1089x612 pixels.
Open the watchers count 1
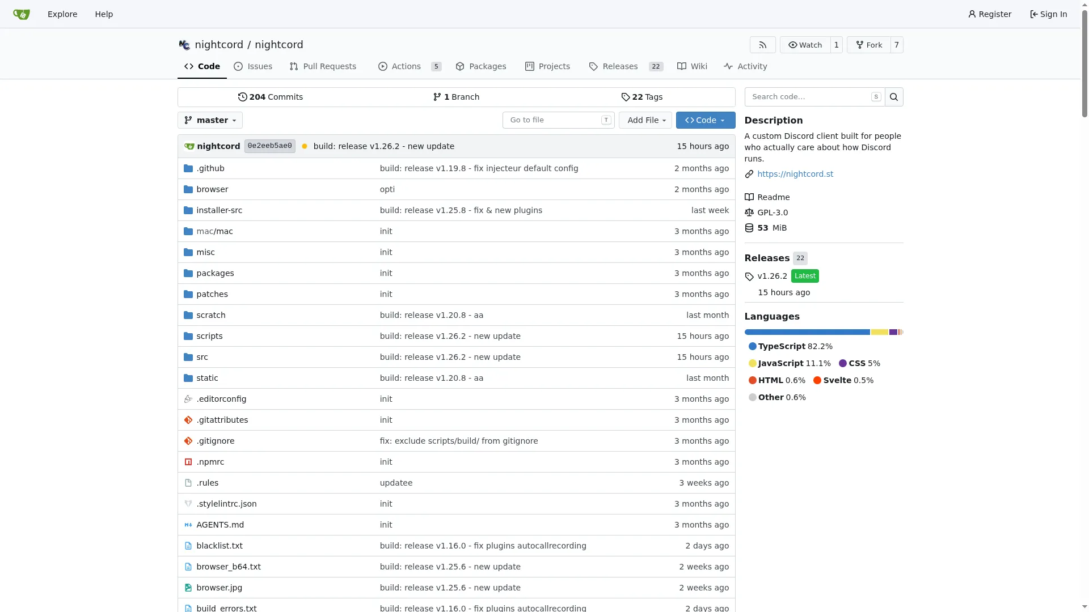(837, 45)
